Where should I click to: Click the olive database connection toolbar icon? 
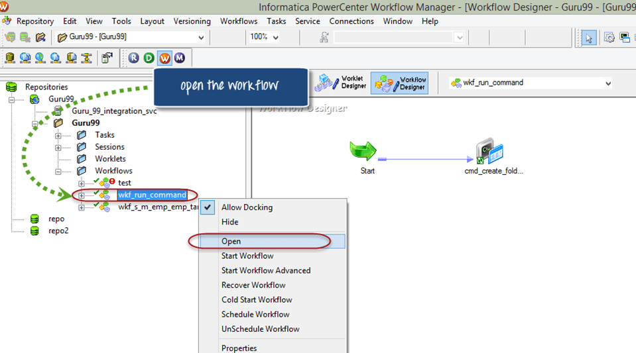10,58
